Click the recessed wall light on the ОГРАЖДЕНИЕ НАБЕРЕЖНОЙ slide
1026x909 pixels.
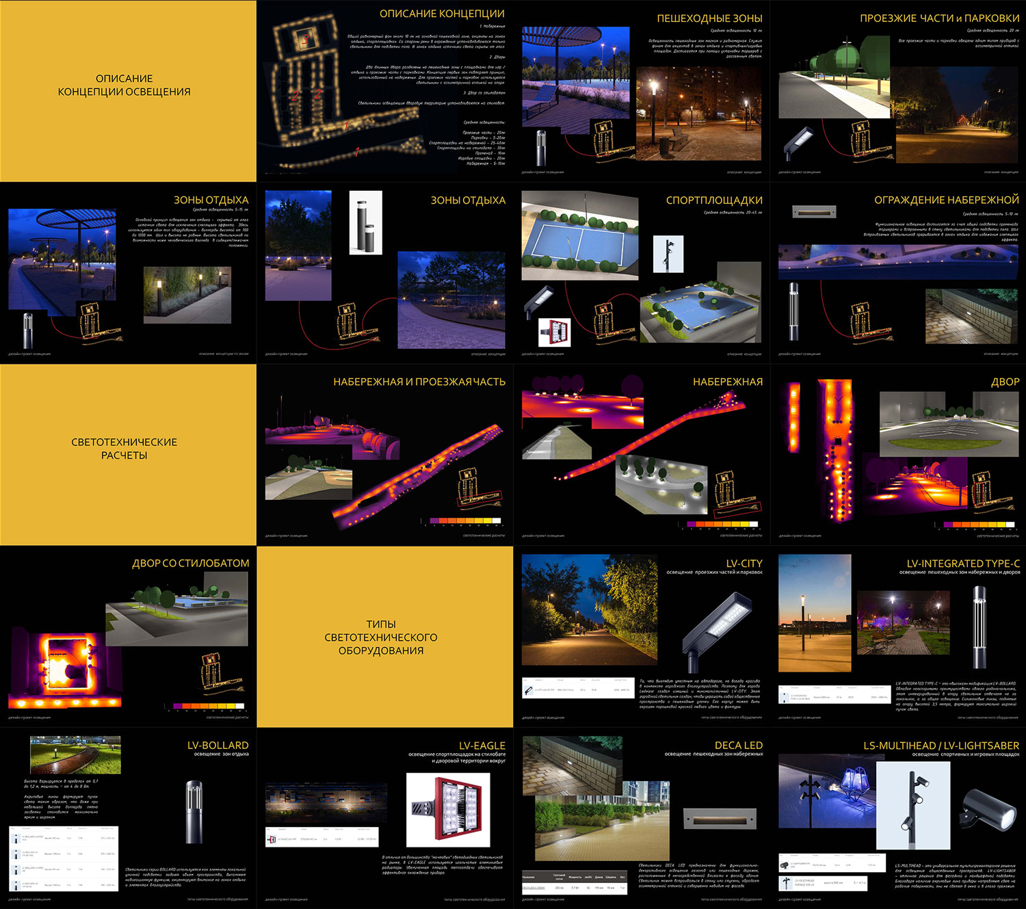814,212
